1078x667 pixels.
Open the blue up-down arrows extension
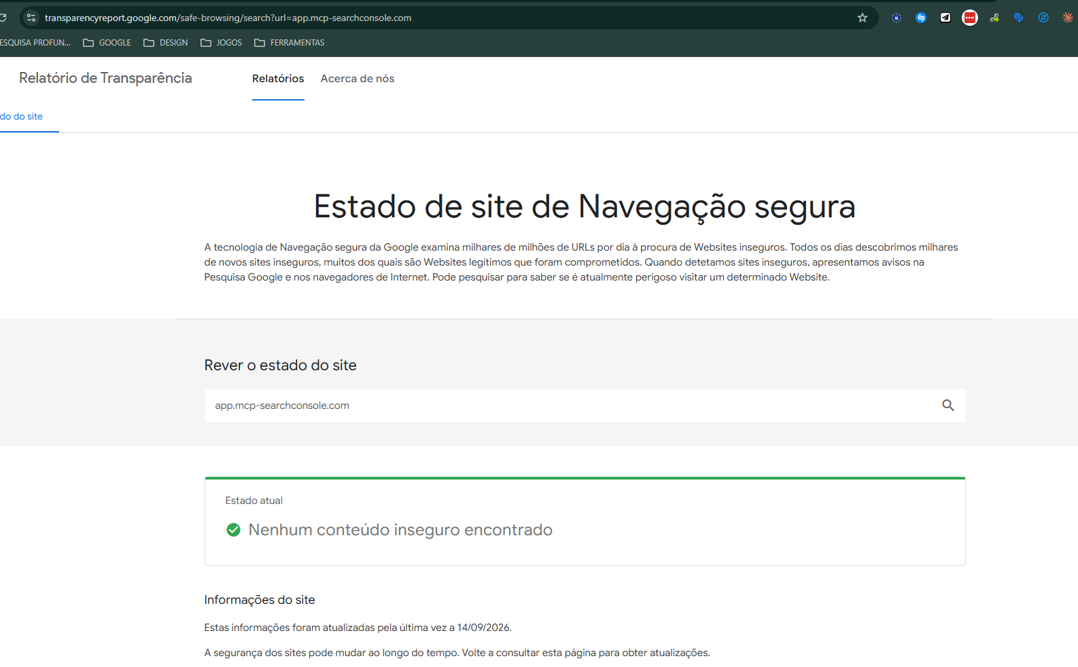pos(1043,18)
